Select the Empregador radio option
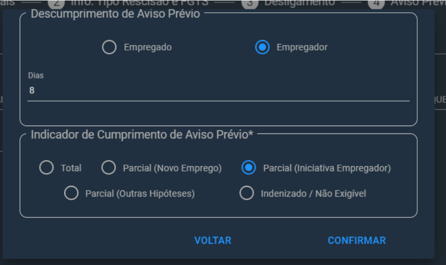Image resolution: width=446 pixels, height=265 pixels. [262, 47]
